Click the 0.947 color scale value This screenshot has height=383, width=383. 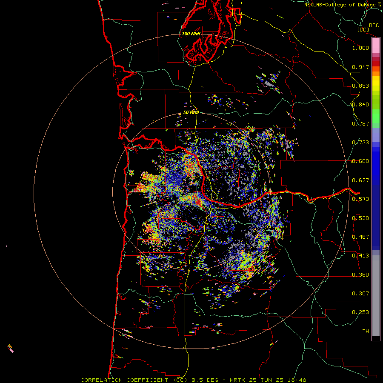tap(360, 67)
